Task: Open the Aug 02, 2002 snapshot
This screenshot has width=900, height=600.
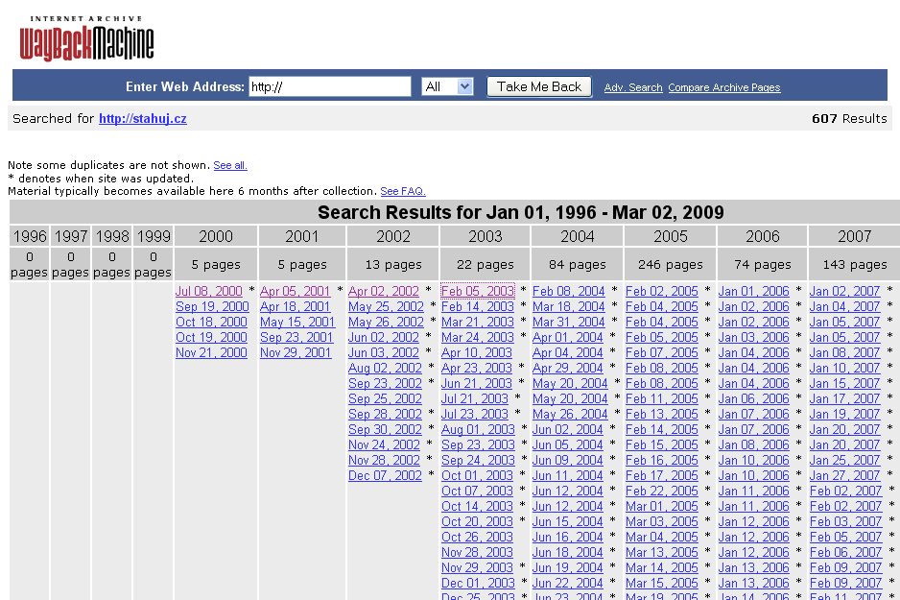Action: (x=385, y=368)
